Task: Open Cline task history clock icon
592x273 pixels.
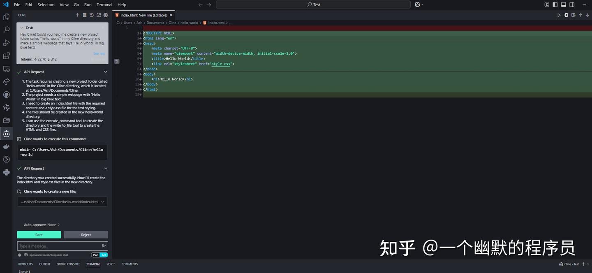Action: click(x=92, y=15)
